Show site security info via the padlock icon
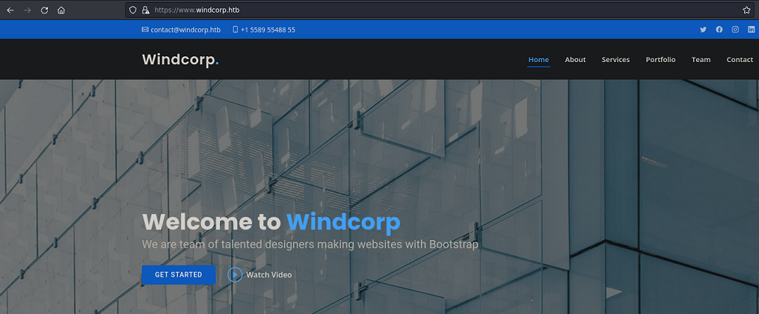 coord(145,10)
